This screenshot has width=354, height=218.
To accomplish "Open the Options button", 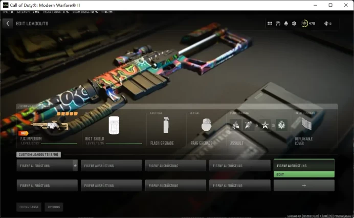I will (54, 207).
